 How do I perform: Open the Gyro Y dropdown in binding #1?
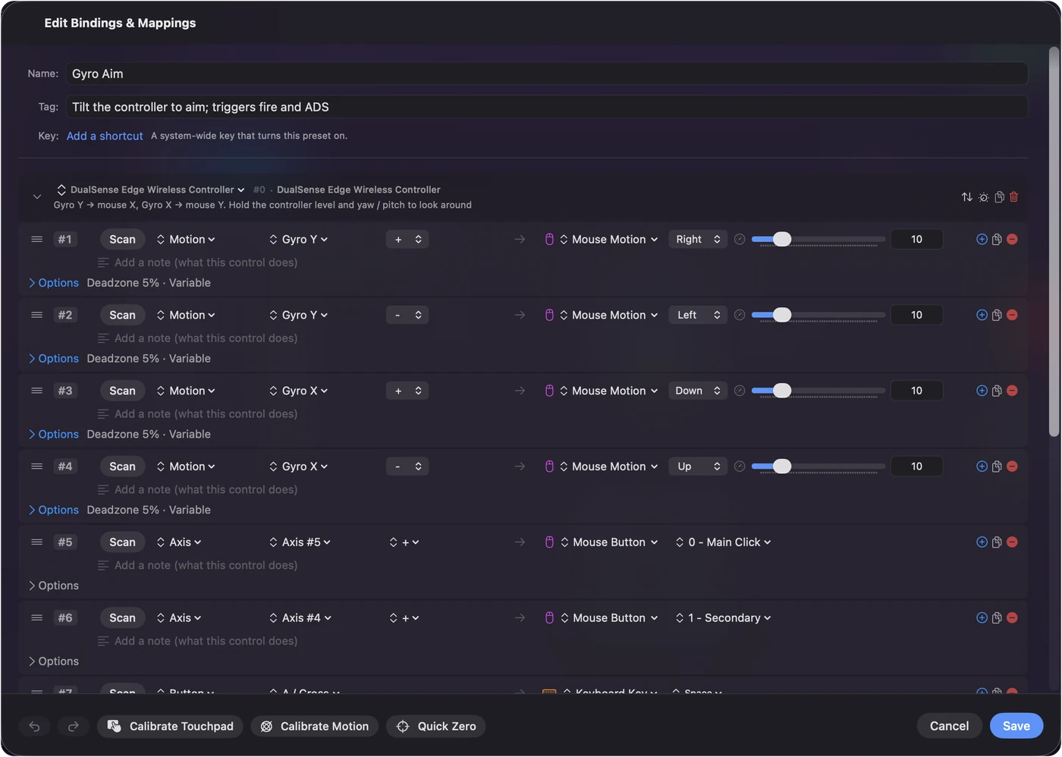coord(299,240)
